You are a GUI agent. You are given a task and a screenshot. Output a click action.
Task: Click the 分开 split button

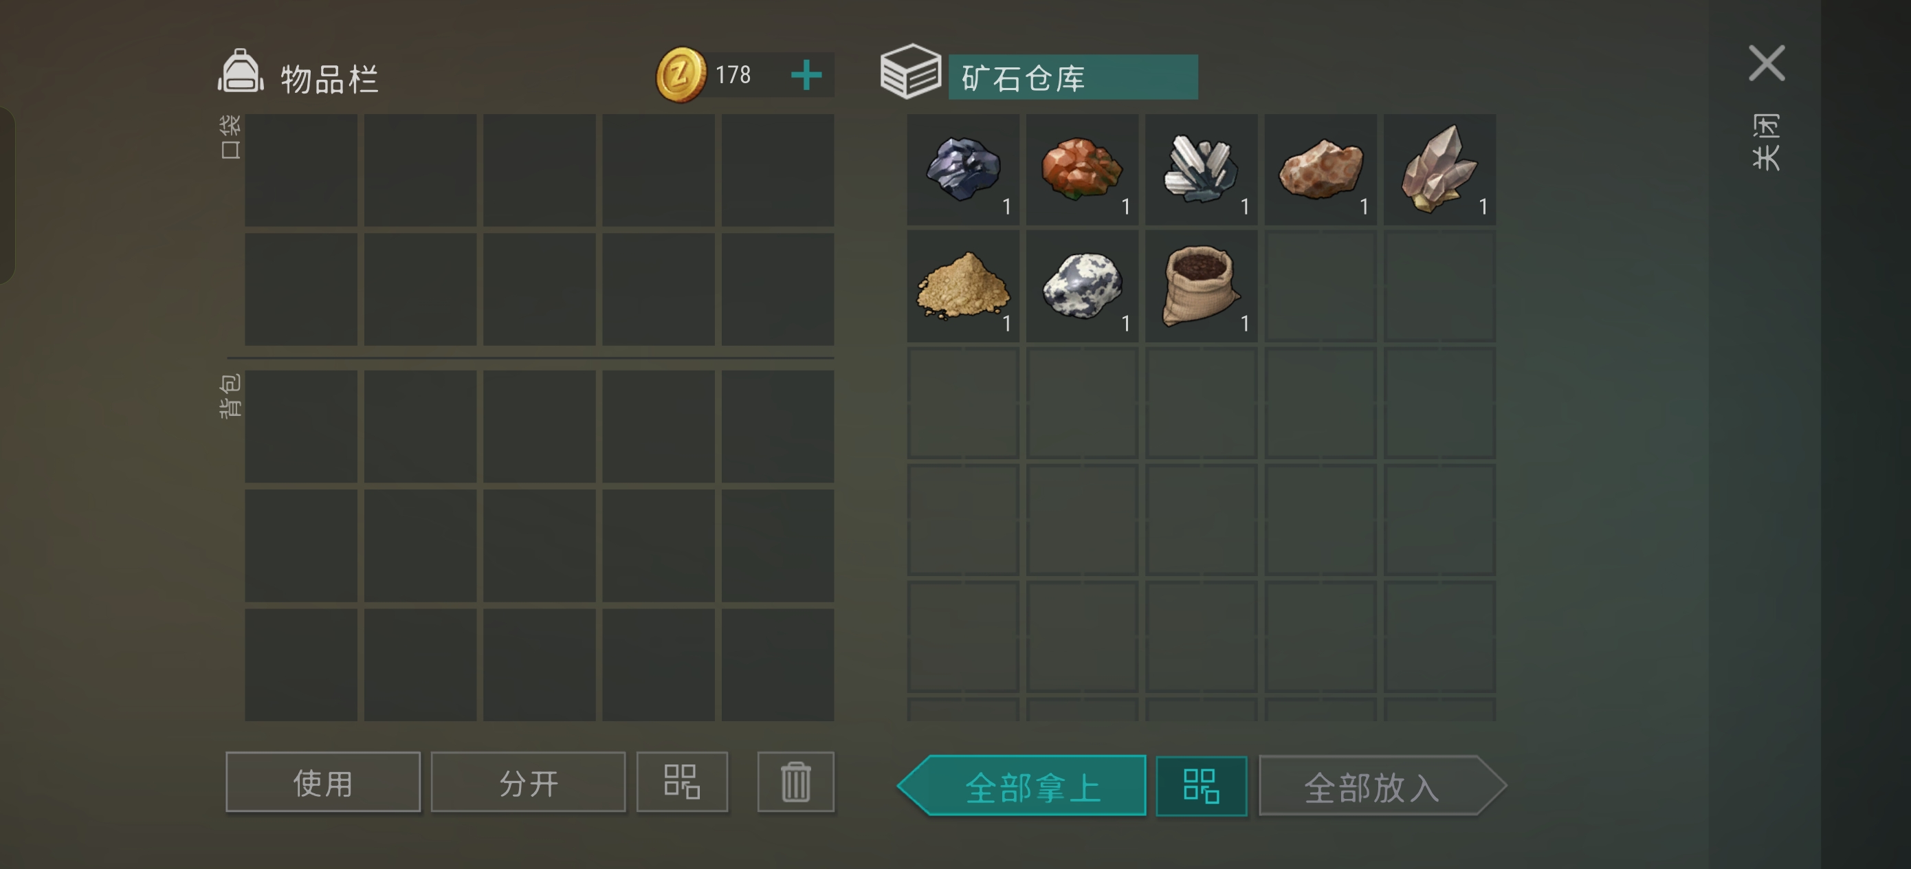point(528,782)
